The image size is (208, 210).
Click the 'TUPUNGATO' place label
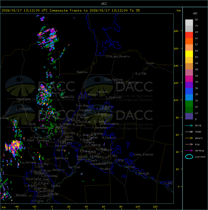point(40,173)
